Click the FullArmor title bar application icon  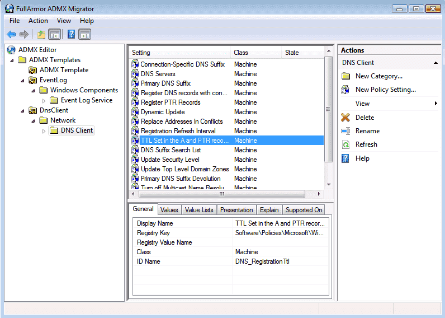pos(9,8)
